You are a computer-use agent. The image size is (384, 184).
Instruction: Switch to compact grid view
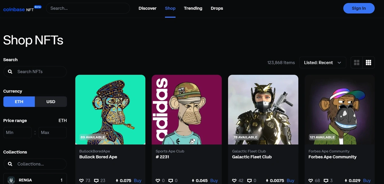point(368,63)
